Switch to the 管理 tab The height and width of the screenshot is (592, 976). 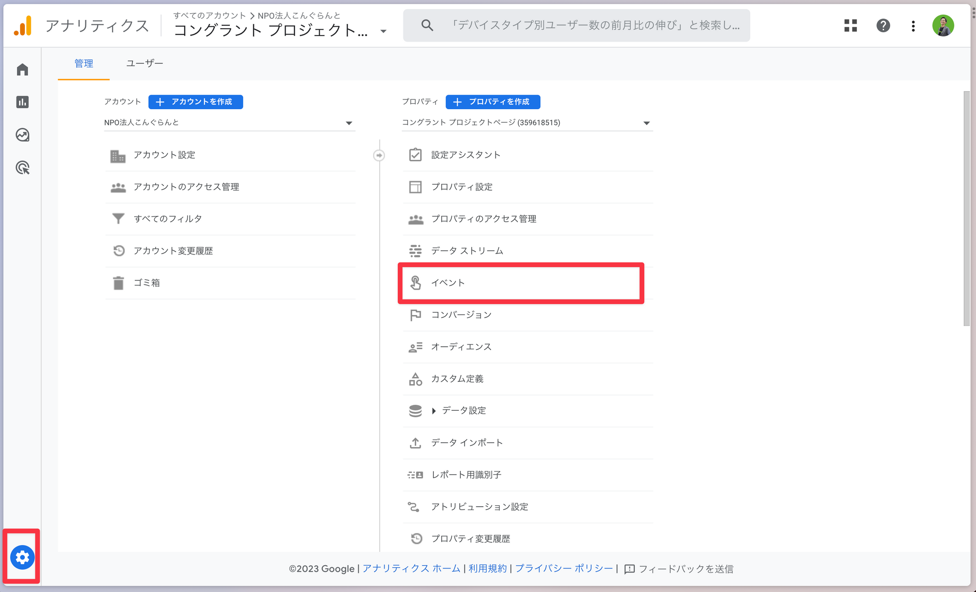pos(83,63)
